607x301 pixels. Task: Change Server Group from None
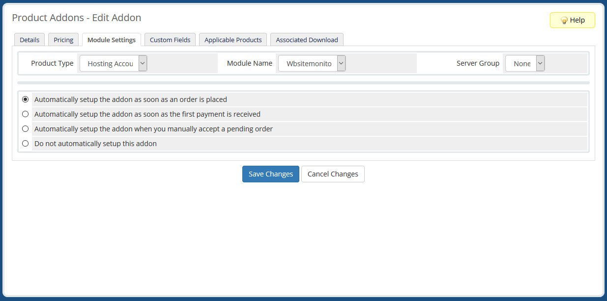(521, 63)
